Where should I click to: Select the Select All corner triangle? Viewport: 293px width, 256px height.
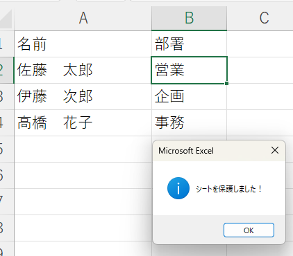pyautogui.click(x=6, y=19)
